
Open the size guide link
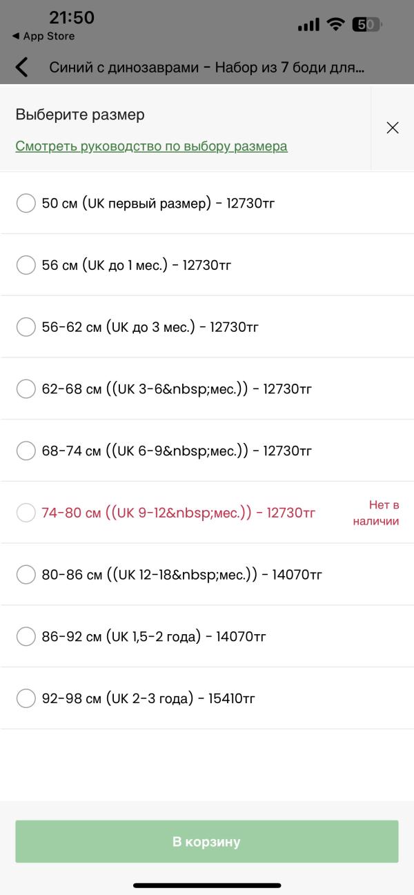(151, 146)
